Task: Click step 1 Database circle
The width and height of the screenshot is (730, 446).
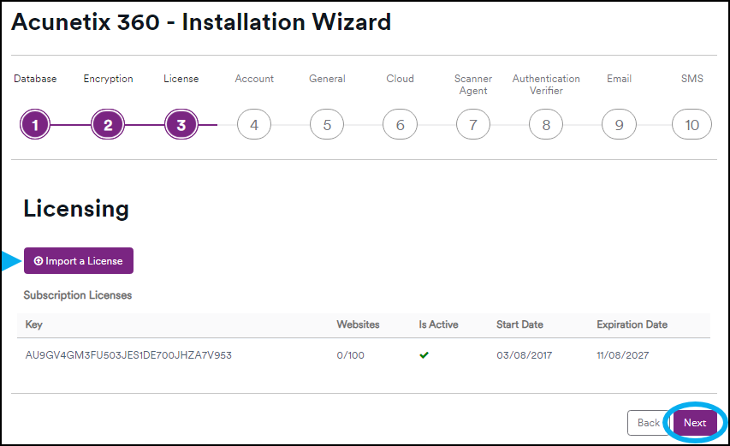Action: click(x=35, y=124)
